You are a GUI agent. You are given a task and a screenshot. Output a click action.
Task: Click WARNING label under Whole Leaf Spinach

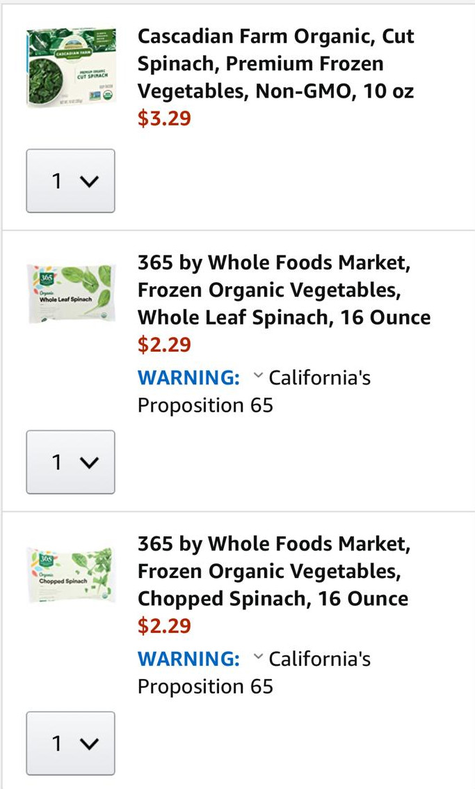[188, 378]
